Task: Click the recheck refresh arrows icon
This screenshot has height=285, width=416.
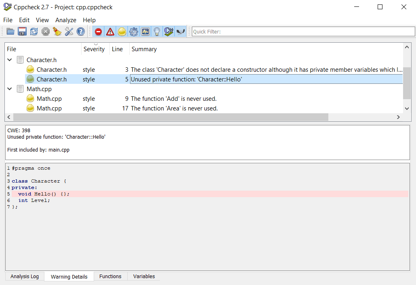Action: coord(34,31)
